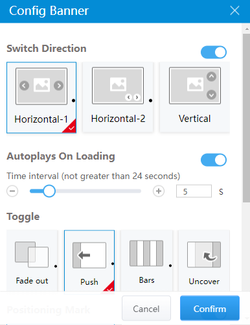
Task: Click the vertical scrollbar thumb
Action: 246,118
